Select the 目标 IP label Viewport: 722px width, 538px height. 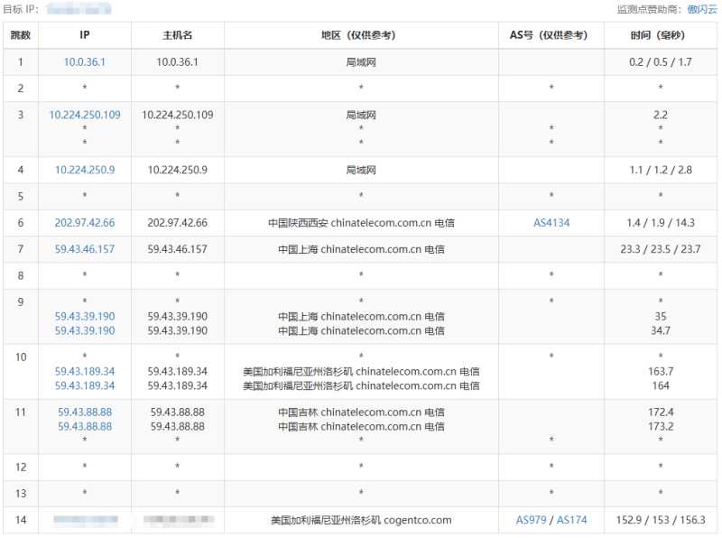click(21, 9)
